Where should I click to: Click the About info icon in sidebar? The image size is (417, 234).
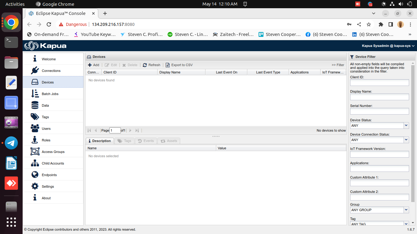coord(35,198)
